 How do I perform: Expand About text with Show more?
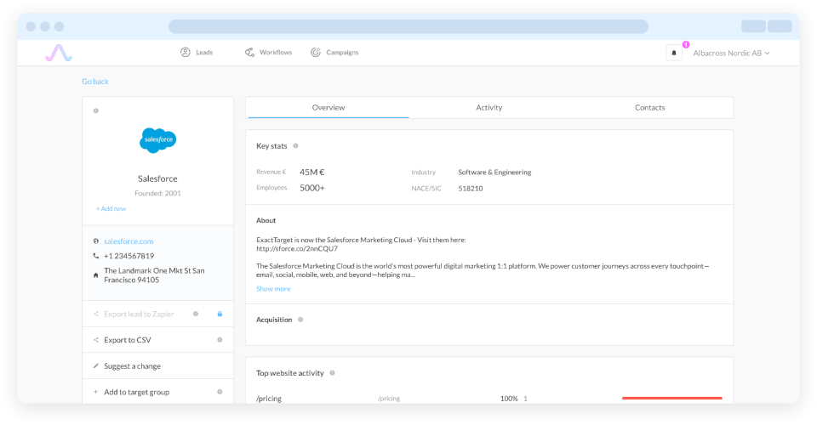click(273, 289)
